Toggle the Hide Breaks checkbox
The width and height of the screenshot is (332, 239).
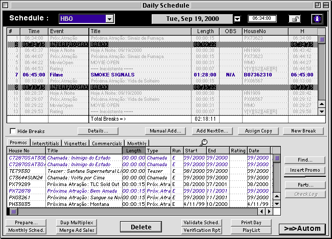coord(13,131)
